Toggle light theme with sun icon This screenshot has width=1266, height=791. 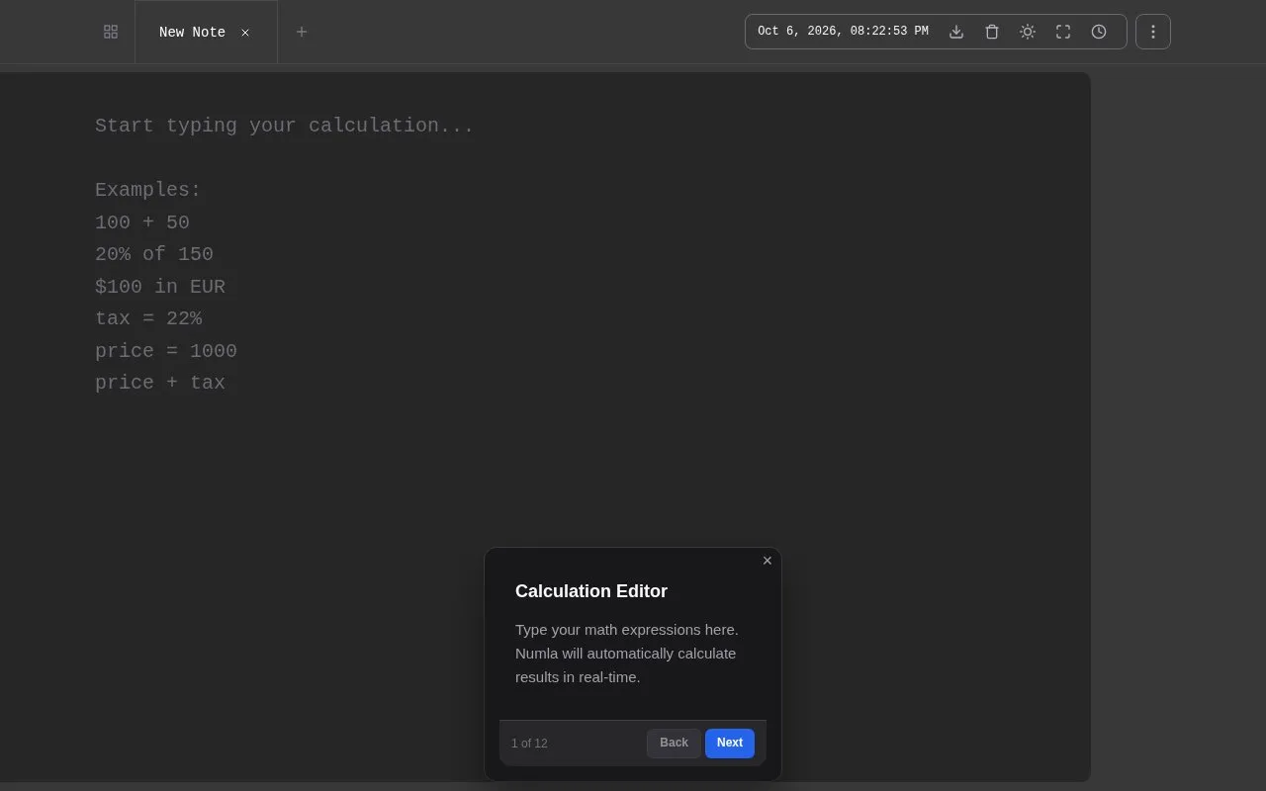pos(1028,32)
